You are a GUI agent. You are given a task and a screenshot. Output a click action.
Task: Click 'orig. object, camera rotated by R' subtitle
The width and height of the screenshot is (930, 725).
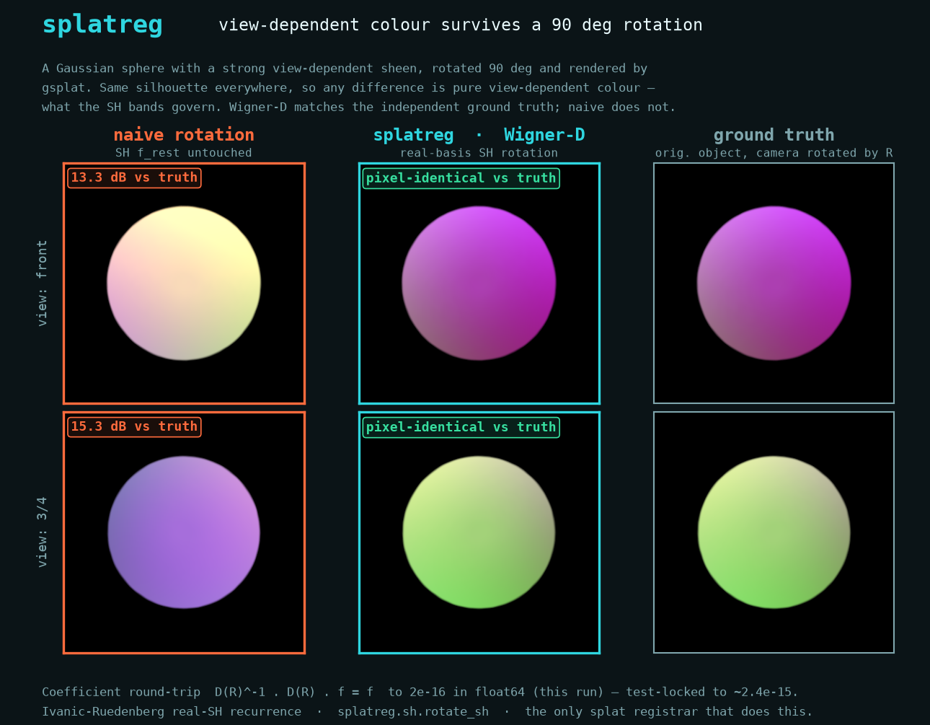click(x=774, y=153)
